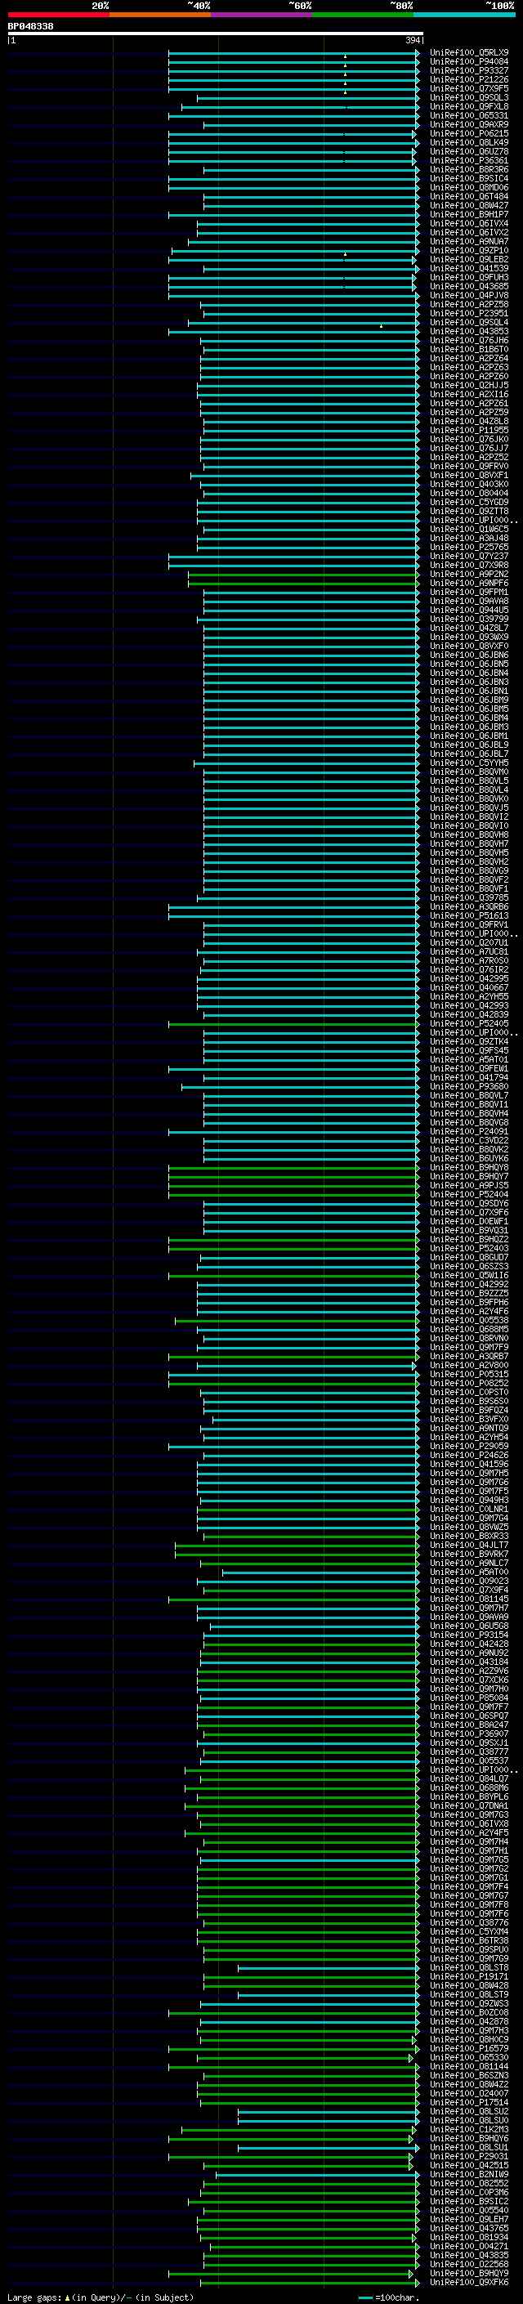Open hit UniRef100_Q8LK49
The height and width of the screenshot is (2304, 523).
(469, 143)
